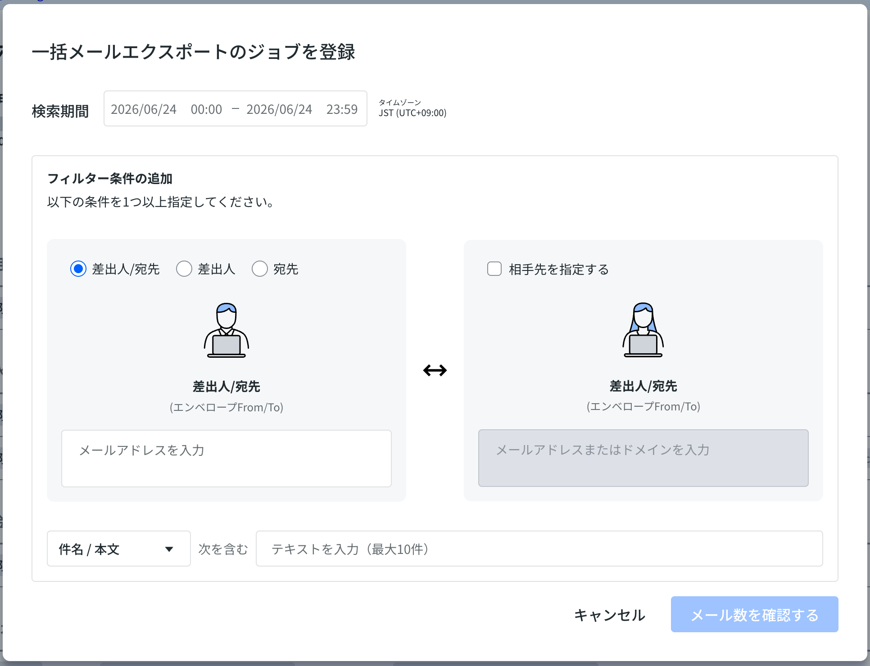Select the 宛先 radio button
870x666 pixels.
click(x=260, y=269)
